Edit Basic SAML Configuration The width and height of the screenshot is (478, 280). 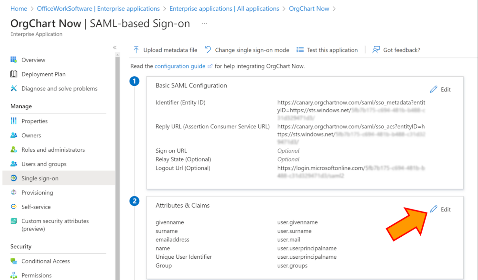coord(440,89)
